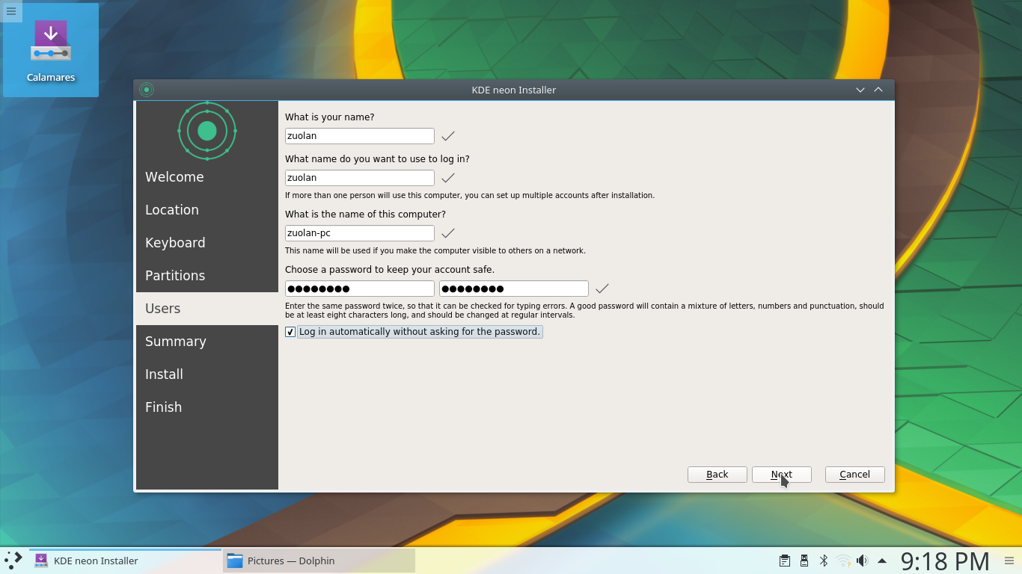Open the audio volume tray icon
Screen dimensions: 1022x574
pos(863,561)
